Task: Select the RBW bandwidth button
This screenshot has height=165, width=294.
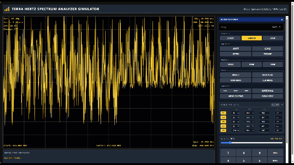Action: click(x=252, y=65)
